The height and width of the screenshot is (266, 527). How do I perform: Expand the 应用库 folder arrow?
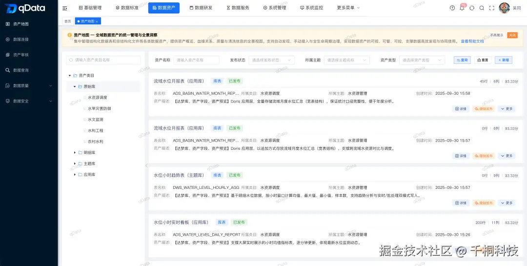coord(75,175)
